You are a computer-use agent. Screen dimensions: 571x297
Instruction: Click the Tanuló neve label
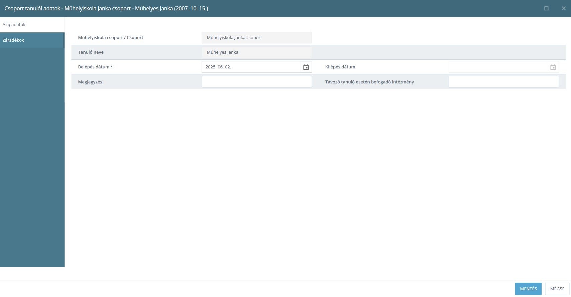click(91, 52)
